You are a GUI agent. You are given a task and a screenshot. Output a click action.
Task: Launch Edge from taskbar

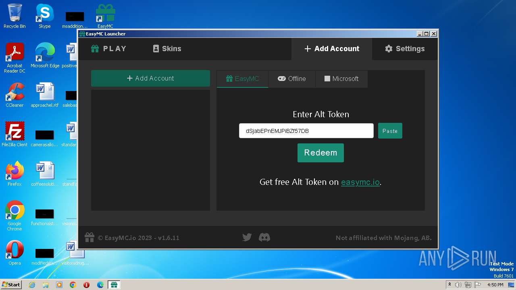pos(100,285)
